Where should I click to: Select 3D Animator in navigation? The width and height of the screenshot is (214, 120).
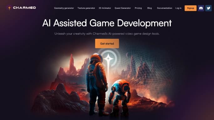pos(105,8)
